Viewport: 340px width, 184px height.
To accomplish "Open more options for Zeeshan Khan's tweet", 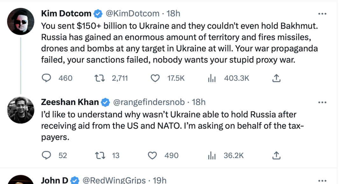I will pos(322,102).
